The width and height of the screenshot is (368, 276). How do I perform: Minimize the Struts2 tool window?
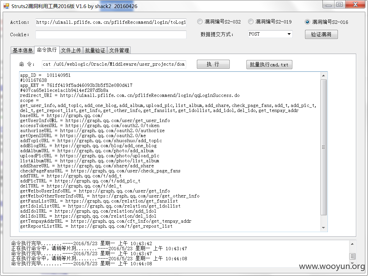pos(328,4)
